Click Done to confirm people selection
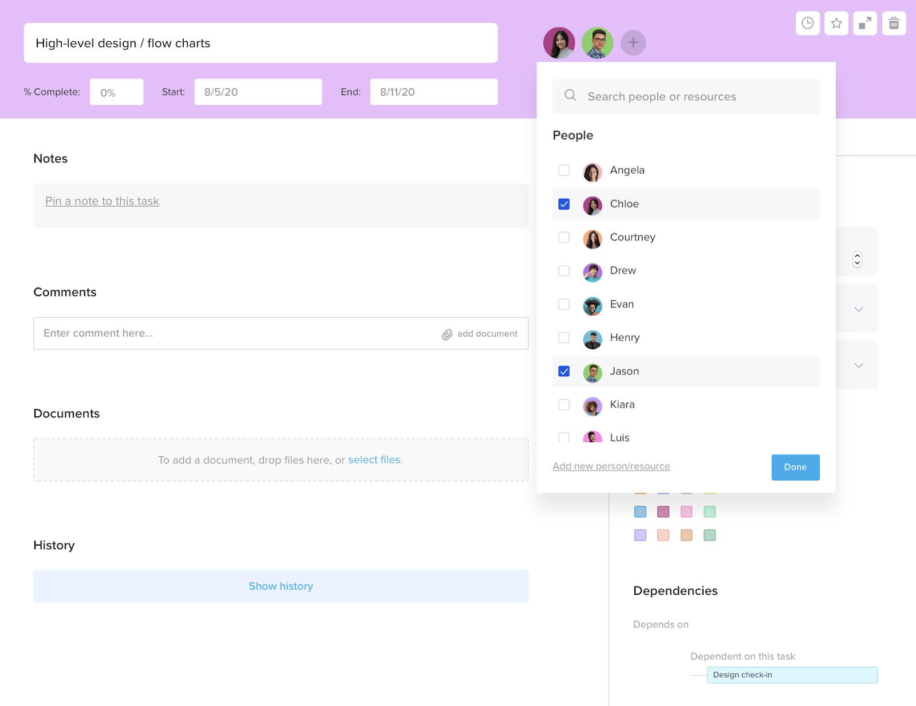 (795, 467)
